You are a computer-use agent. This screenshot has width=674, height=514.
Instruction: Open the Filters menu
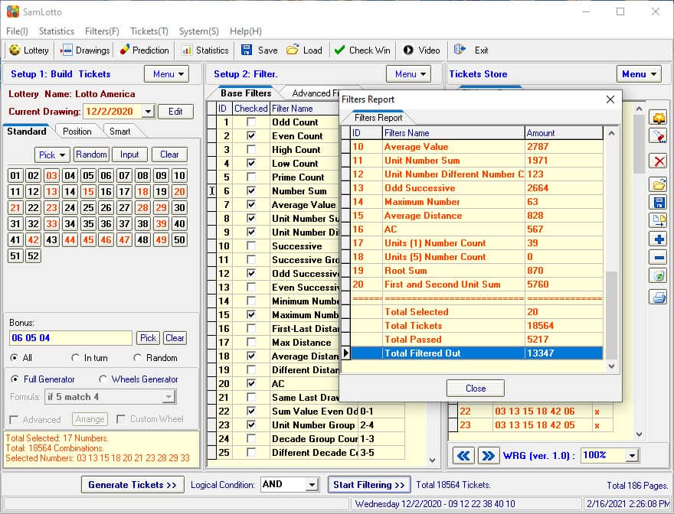tap(102, 31)
